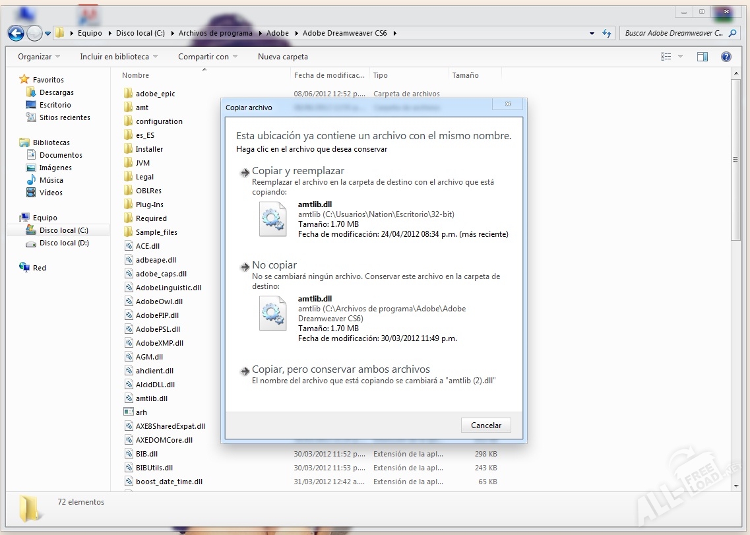The height and width of the screenshot is (535, 750).
Task: Open the Organizar dropdown menu
Action: point(38,57)
